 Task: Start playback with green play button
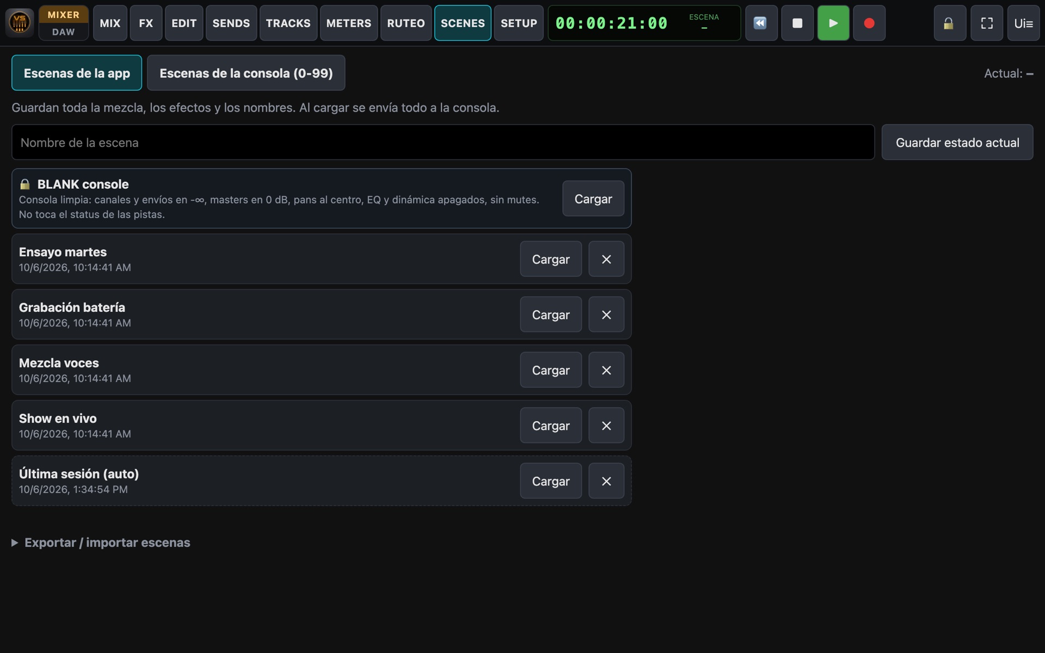(833, 23)
